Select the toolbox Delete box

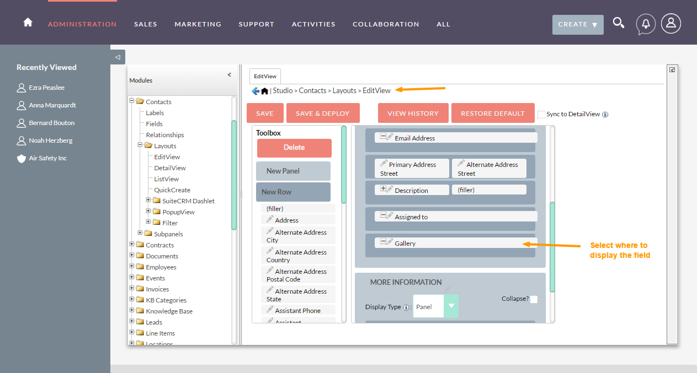pyautogui.click(x=294, y=148)
